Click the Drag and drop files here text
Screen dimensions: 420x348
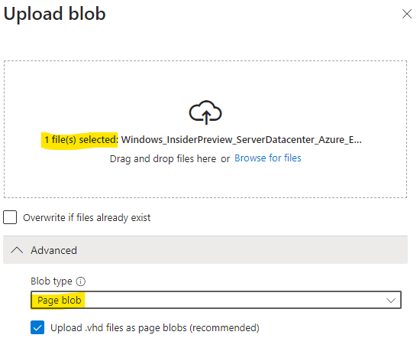[163, 159]
